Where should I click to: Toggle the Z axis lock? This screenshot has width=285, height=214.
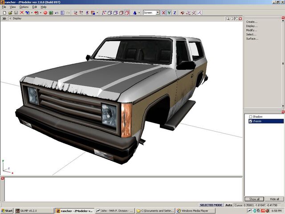tap(175, 13)
